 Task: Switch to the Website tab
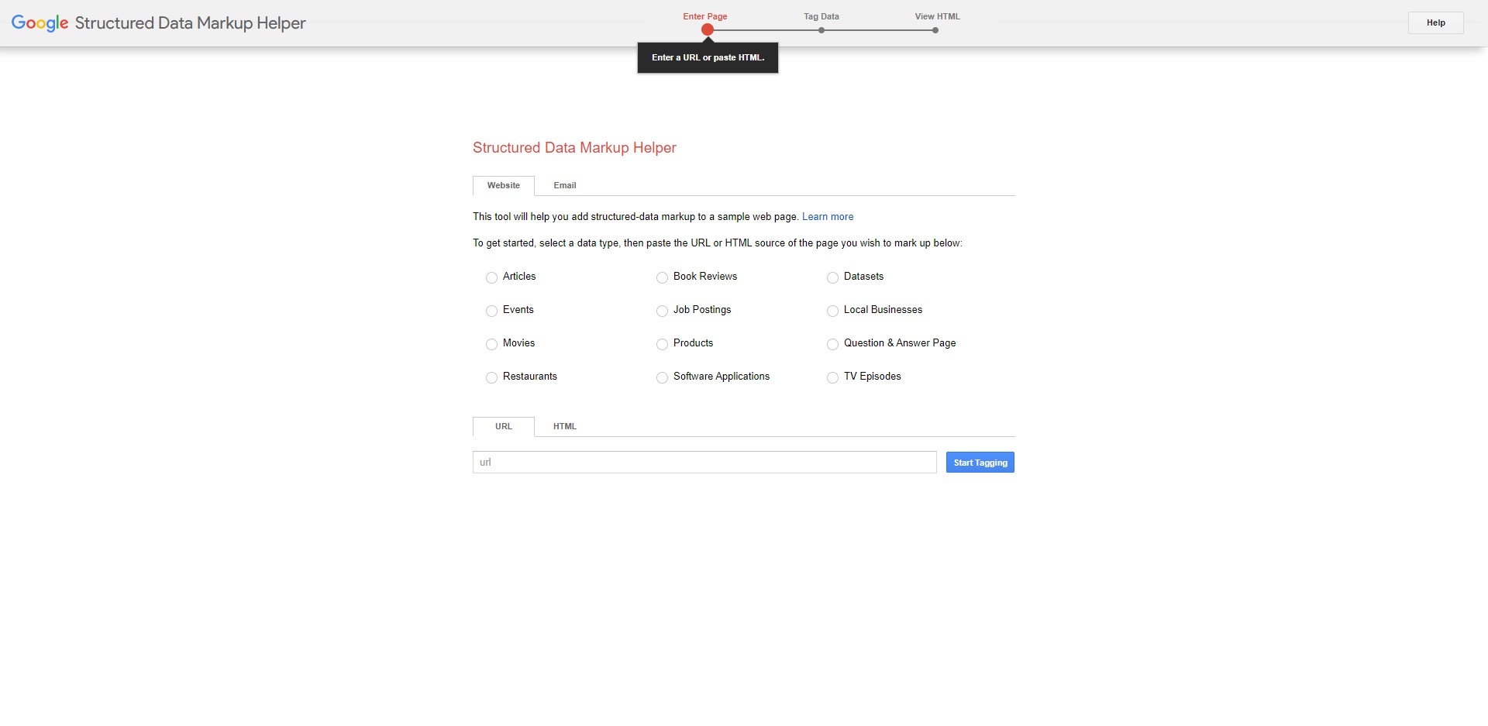[504, 186]
